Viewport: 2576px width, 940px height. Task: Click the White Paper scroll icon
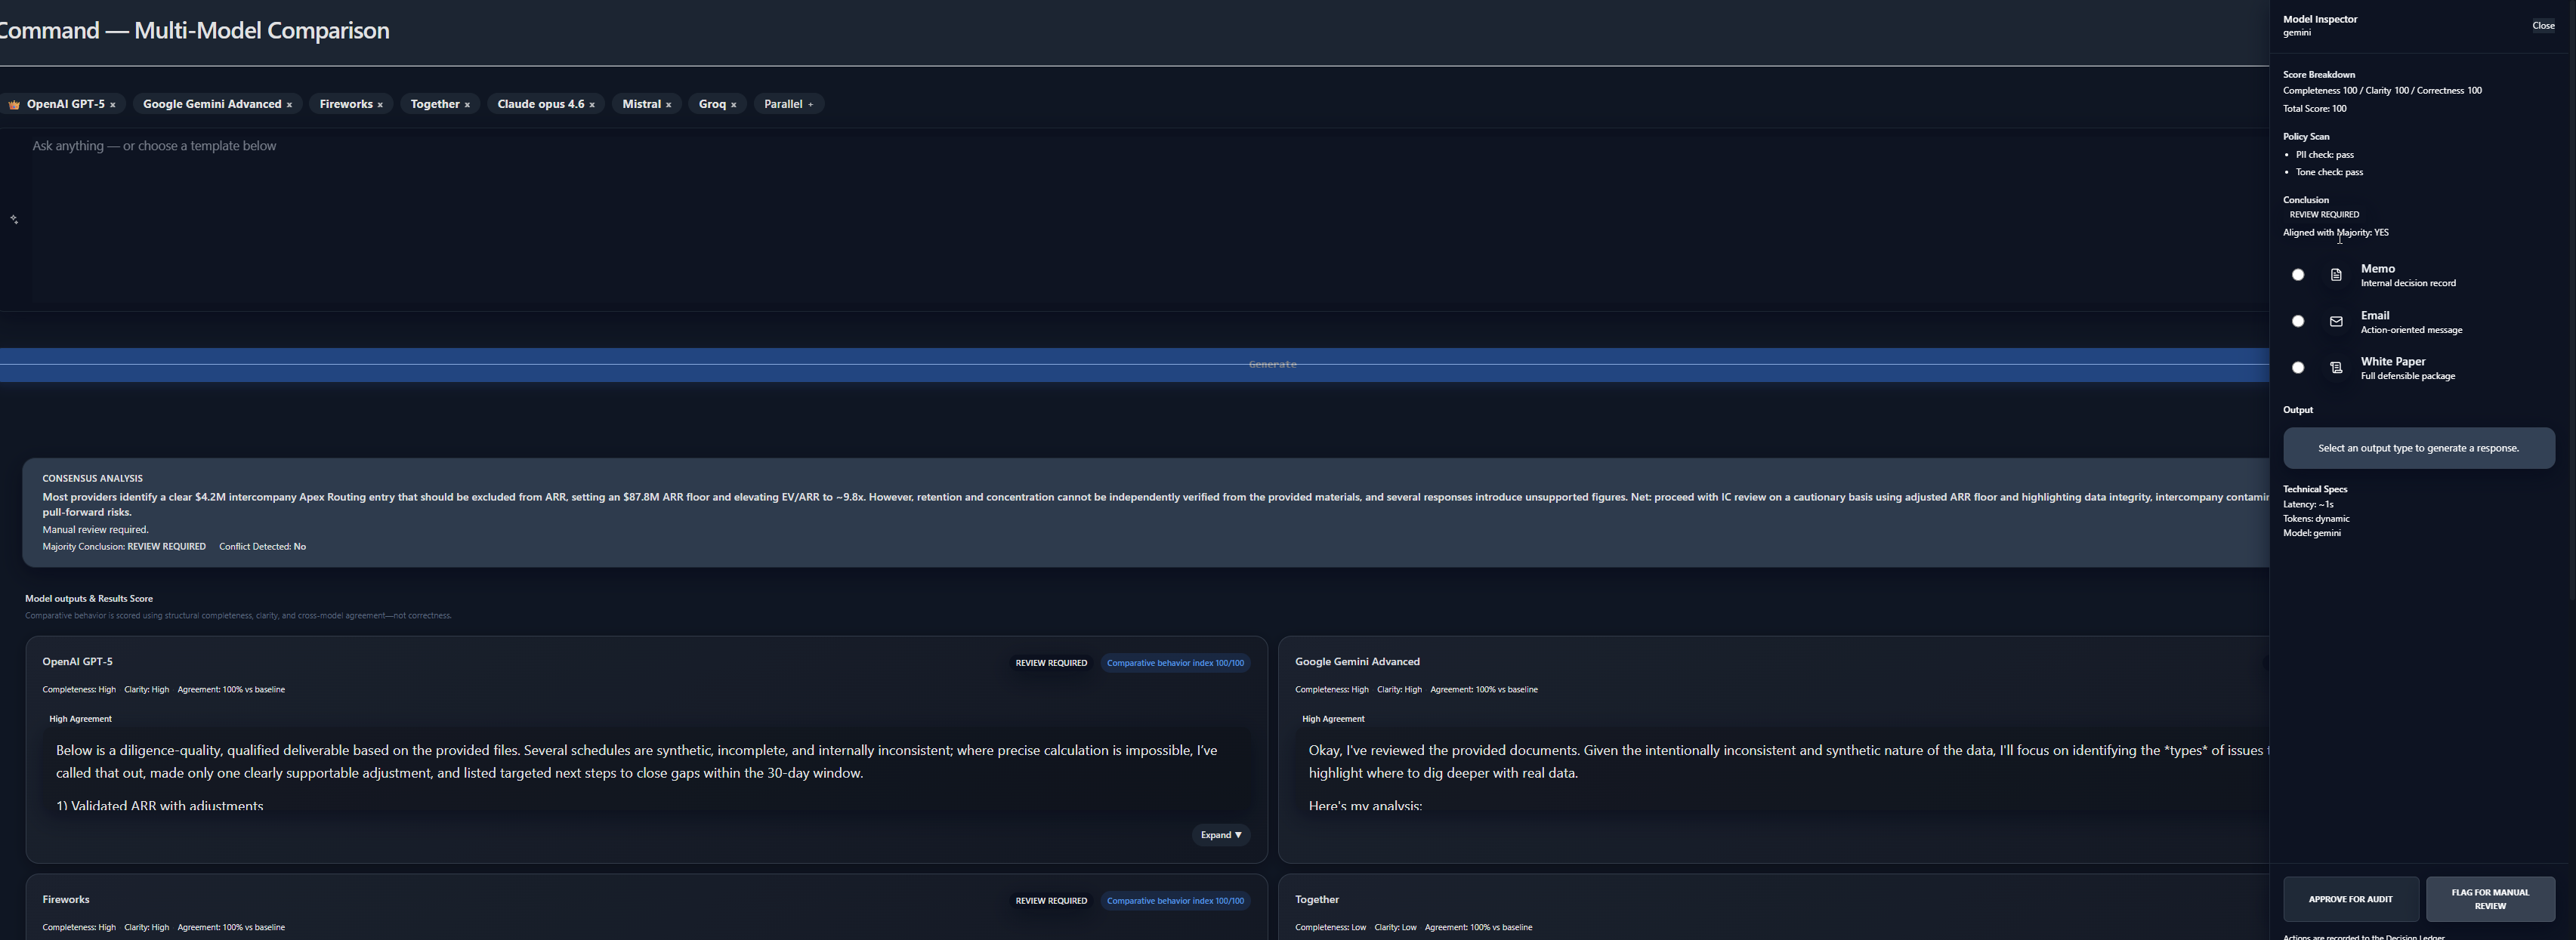coord(2336,368)
